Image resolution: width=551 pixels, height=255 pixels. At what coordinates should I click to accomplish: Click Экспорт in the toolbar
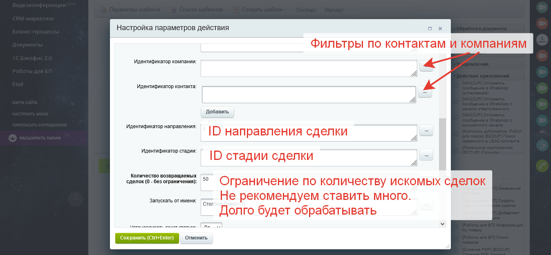click(x=306, y=10)
